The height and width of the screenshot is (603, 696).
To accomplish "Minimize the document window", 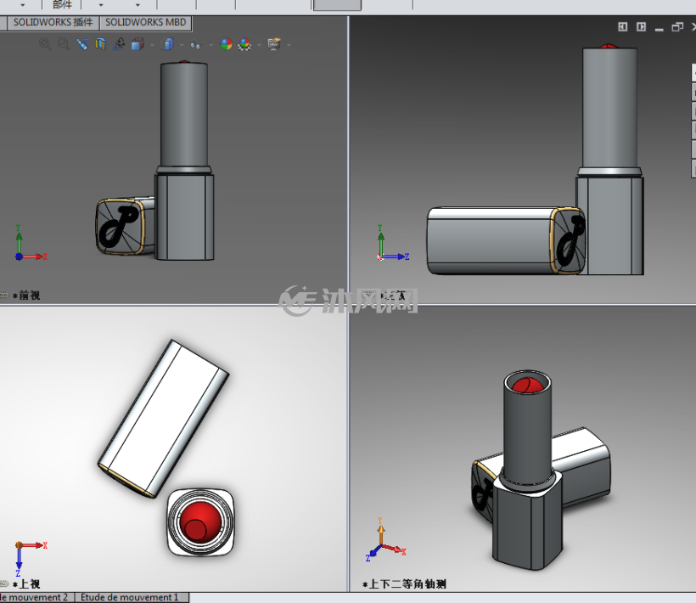I will point(660,29).
